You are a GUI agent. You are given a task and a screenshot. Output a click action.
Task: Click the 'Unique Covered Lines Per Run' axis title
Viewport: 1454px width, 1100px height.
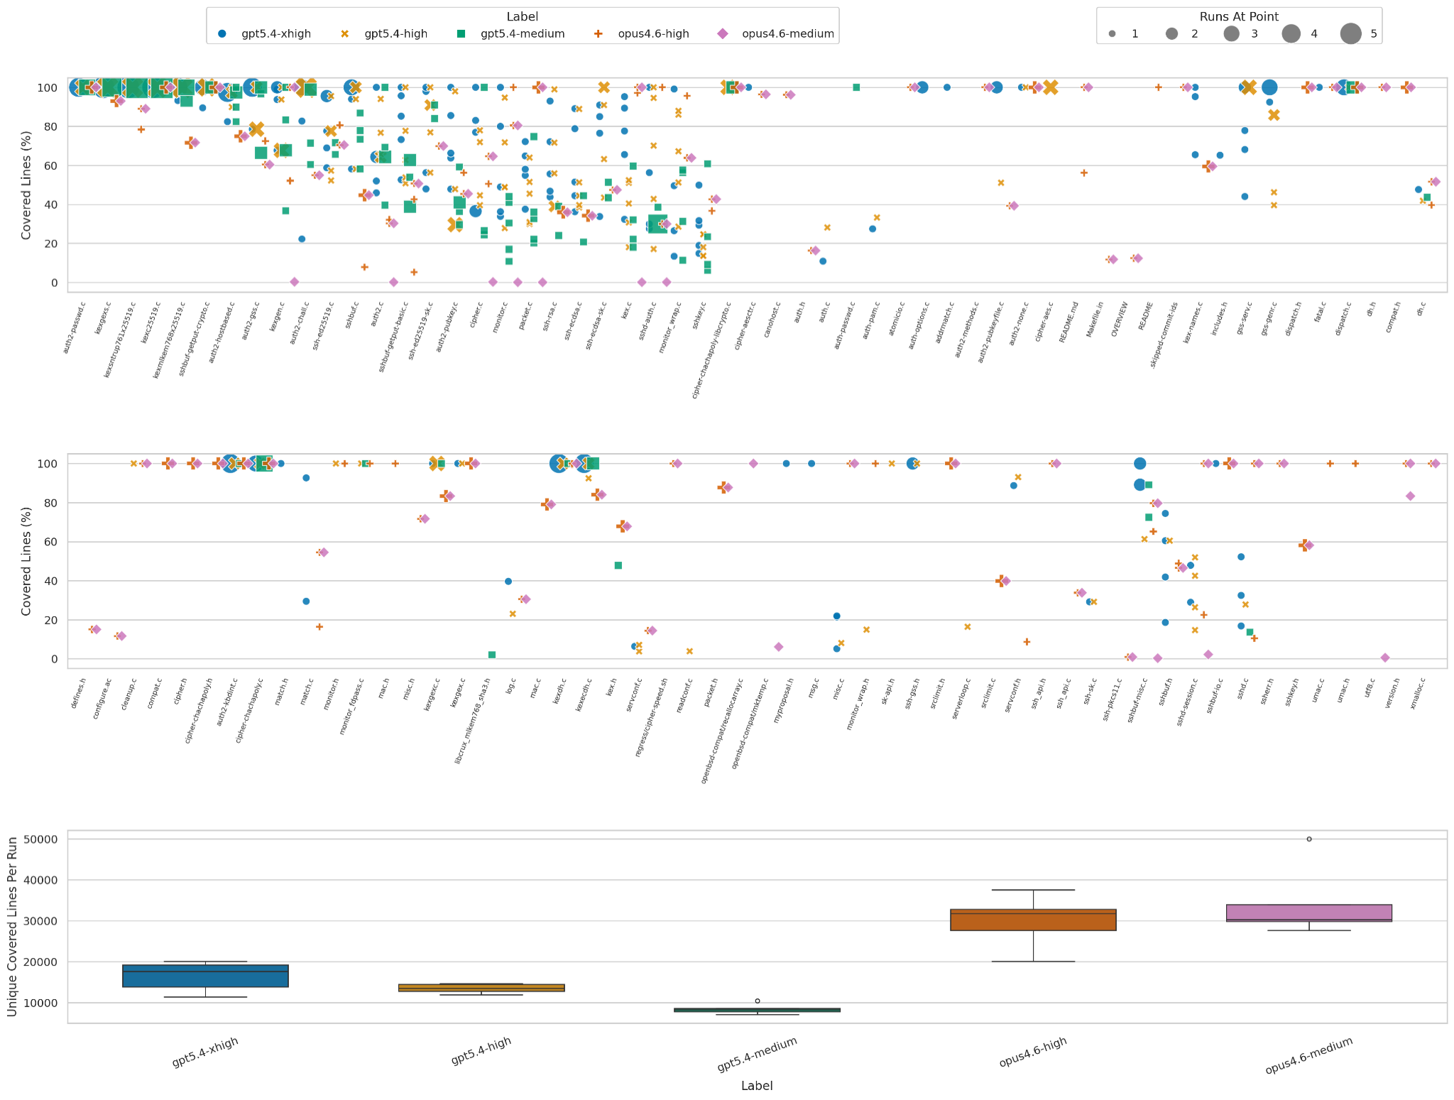12,927
